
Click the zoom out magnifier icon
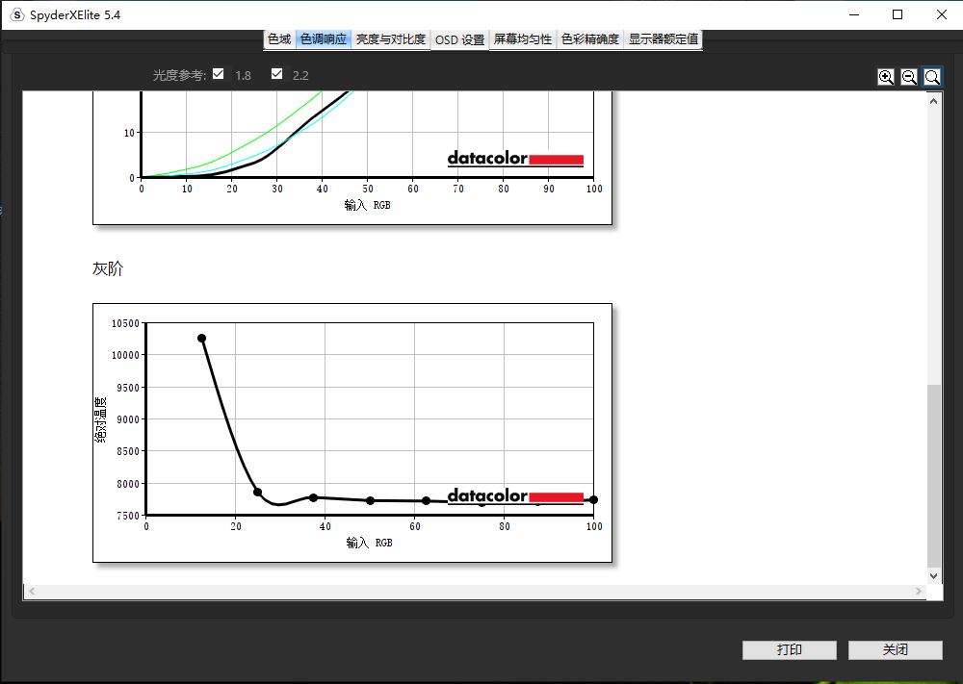click(x=909, y=77)
